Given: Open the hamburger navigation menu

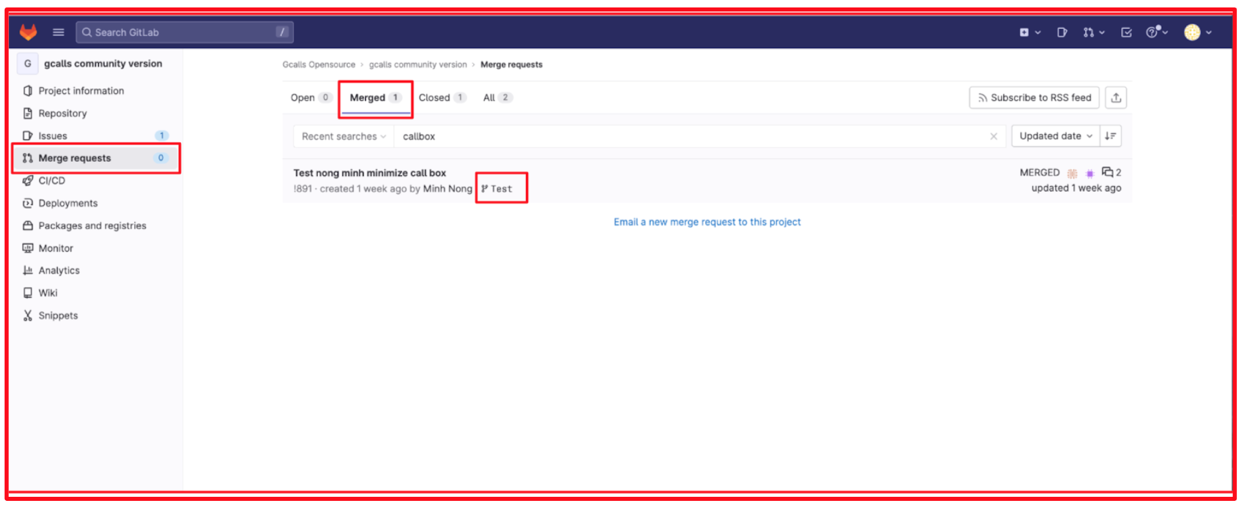Looking at the screenshot, I should click(x=58, y=32).
